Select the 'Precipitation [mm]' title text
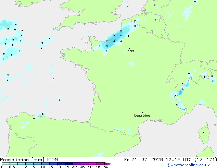217x168 pixels. tap(22, 160)
